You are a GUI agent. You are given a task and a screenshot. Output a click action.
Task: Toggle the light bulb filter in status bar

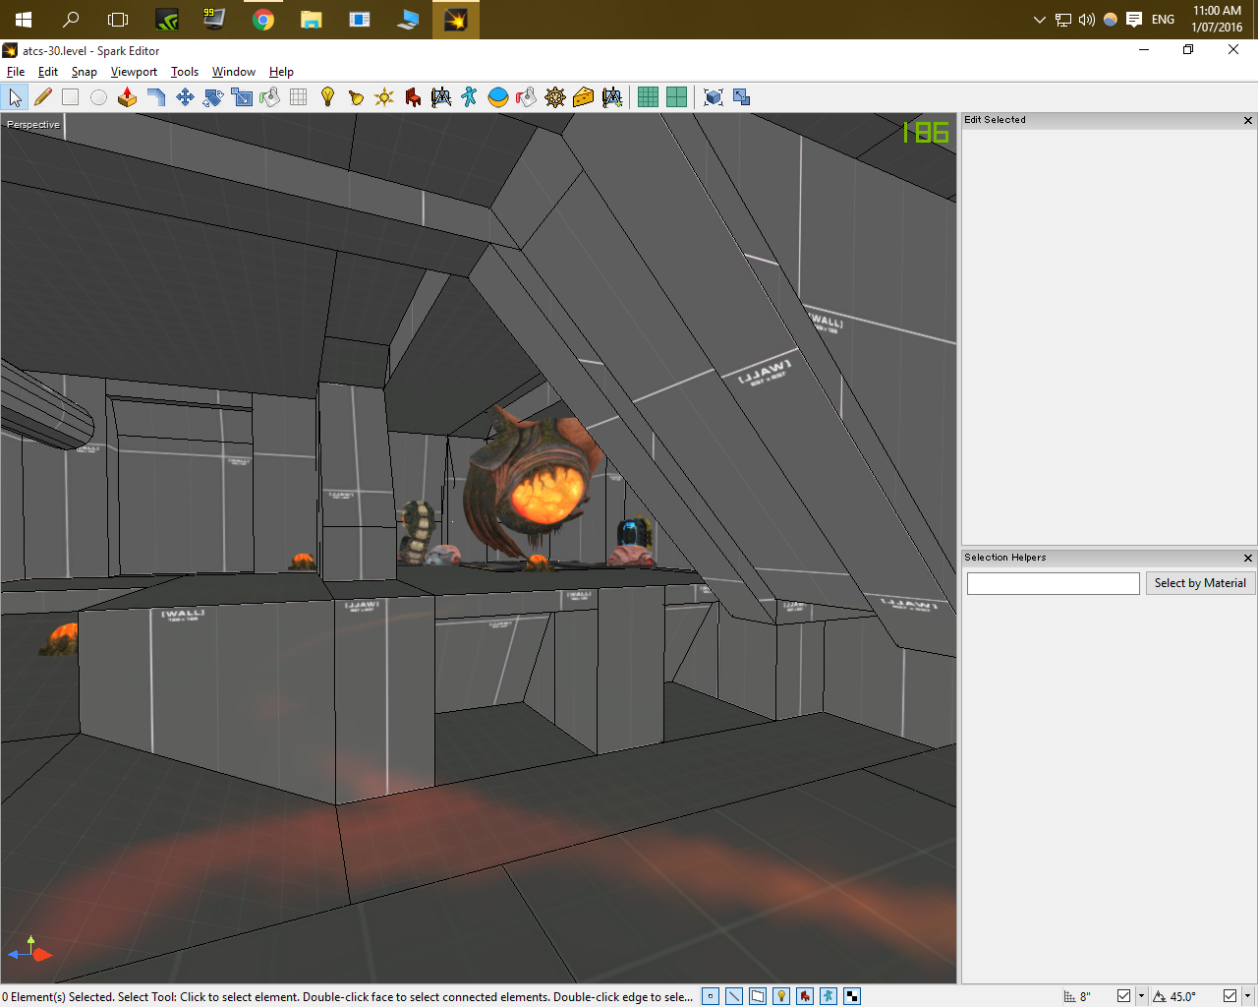(x=781, y=996)
